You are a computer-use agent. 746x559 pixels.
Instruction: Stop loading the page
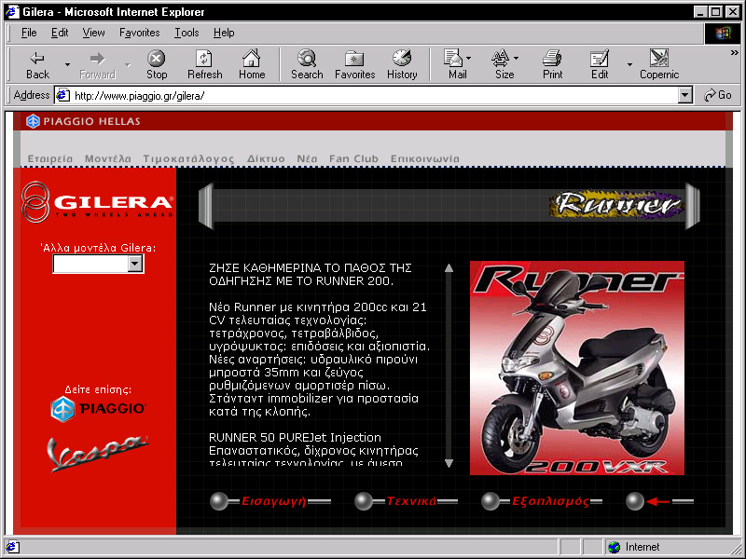tap(157, 64)
